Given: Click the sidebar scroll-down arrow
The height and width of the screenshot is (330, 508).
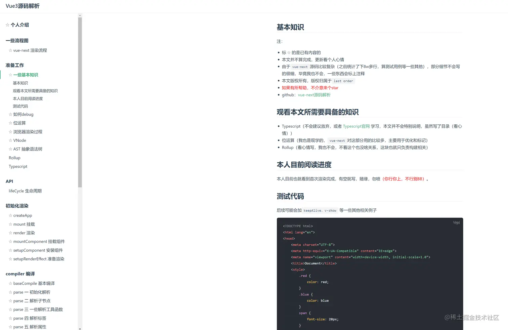Looking at the screenshot, I should click(80, 328).
